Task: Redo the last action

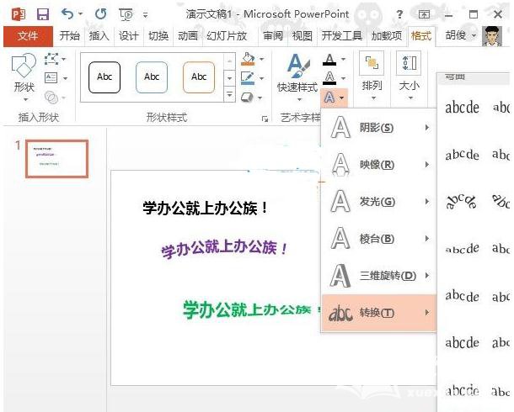Action: coord(100,13)
